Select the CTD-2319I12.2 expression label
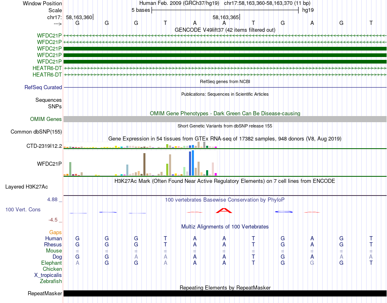This screenshot has height=303, width=387. (44, 146)
